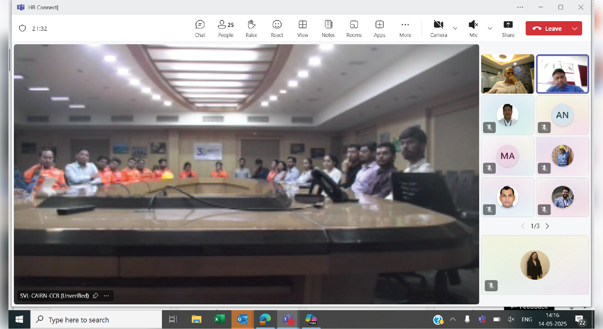Unmute the Mic

[x=473, y=29]
